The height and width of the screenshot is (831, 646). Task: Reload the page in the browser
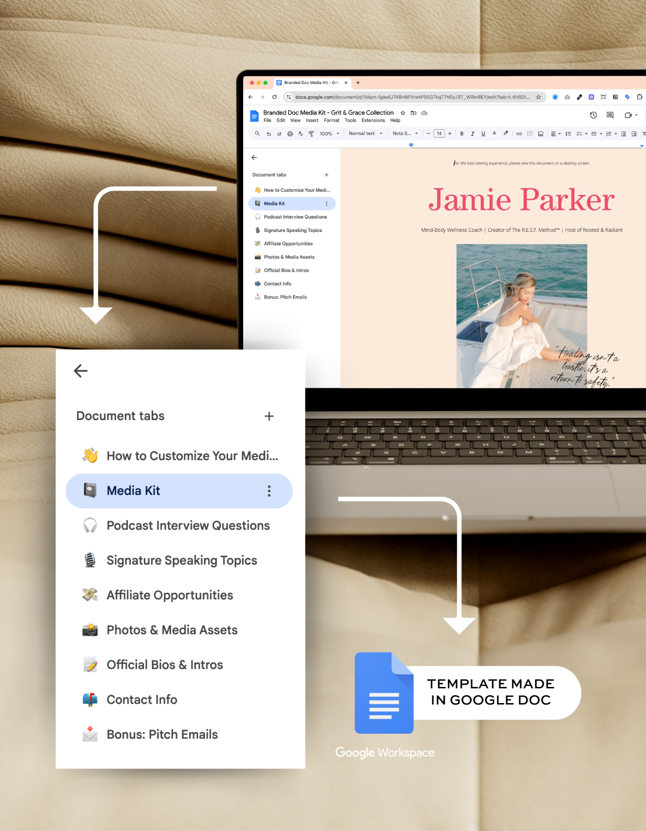275,97
